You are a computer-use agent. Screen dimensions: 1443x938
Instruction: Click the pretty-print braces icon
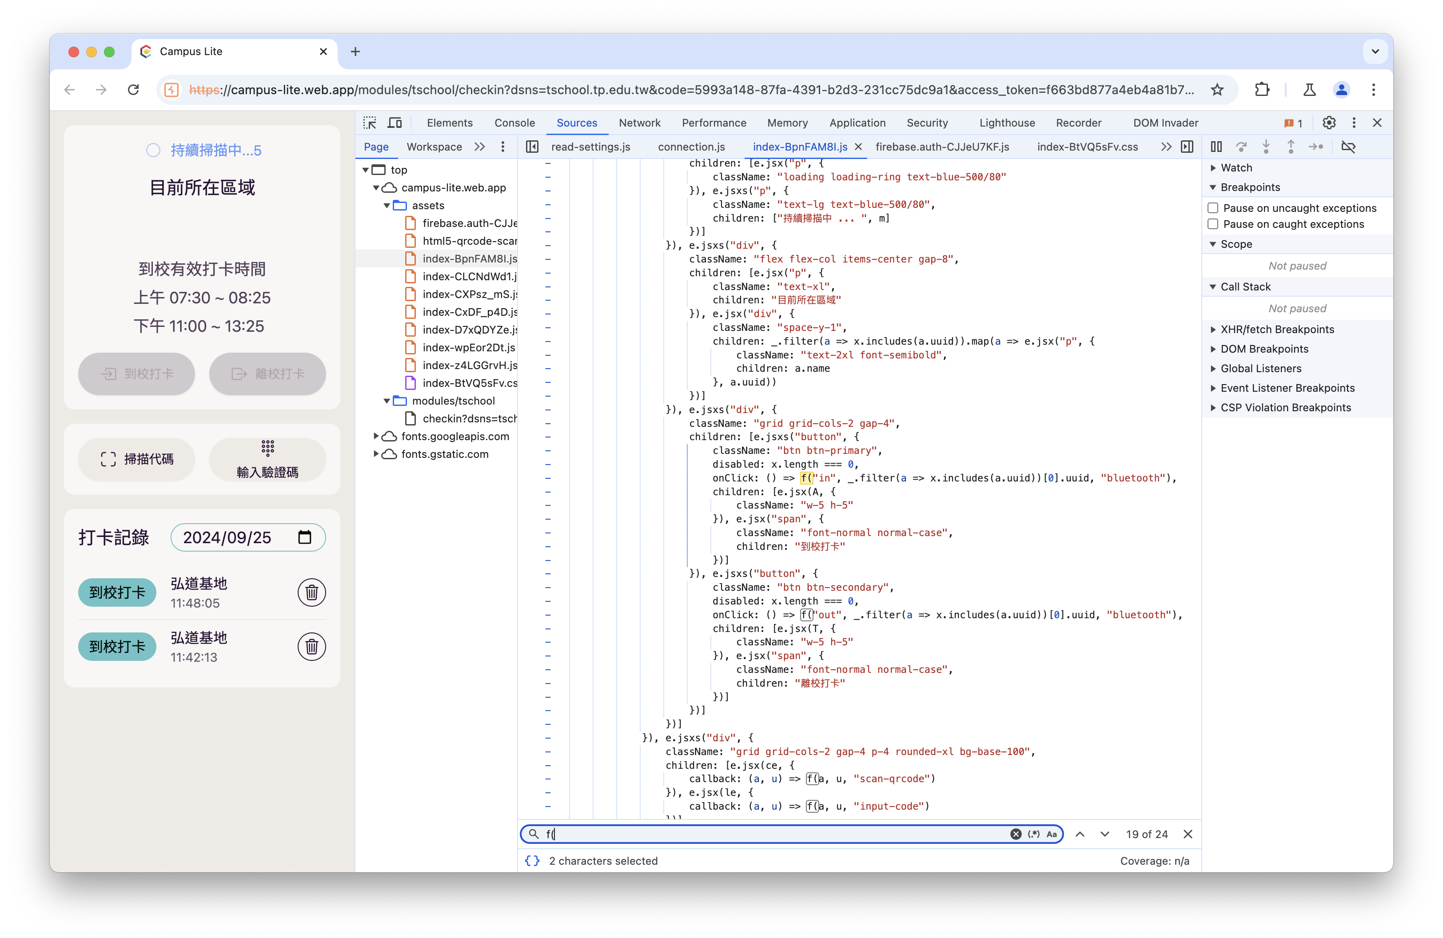tap(532, 860)
